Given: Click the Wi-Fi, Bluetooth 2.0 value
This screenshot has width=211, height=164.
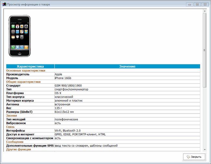Looking at the screenshot, I should 68,131.
